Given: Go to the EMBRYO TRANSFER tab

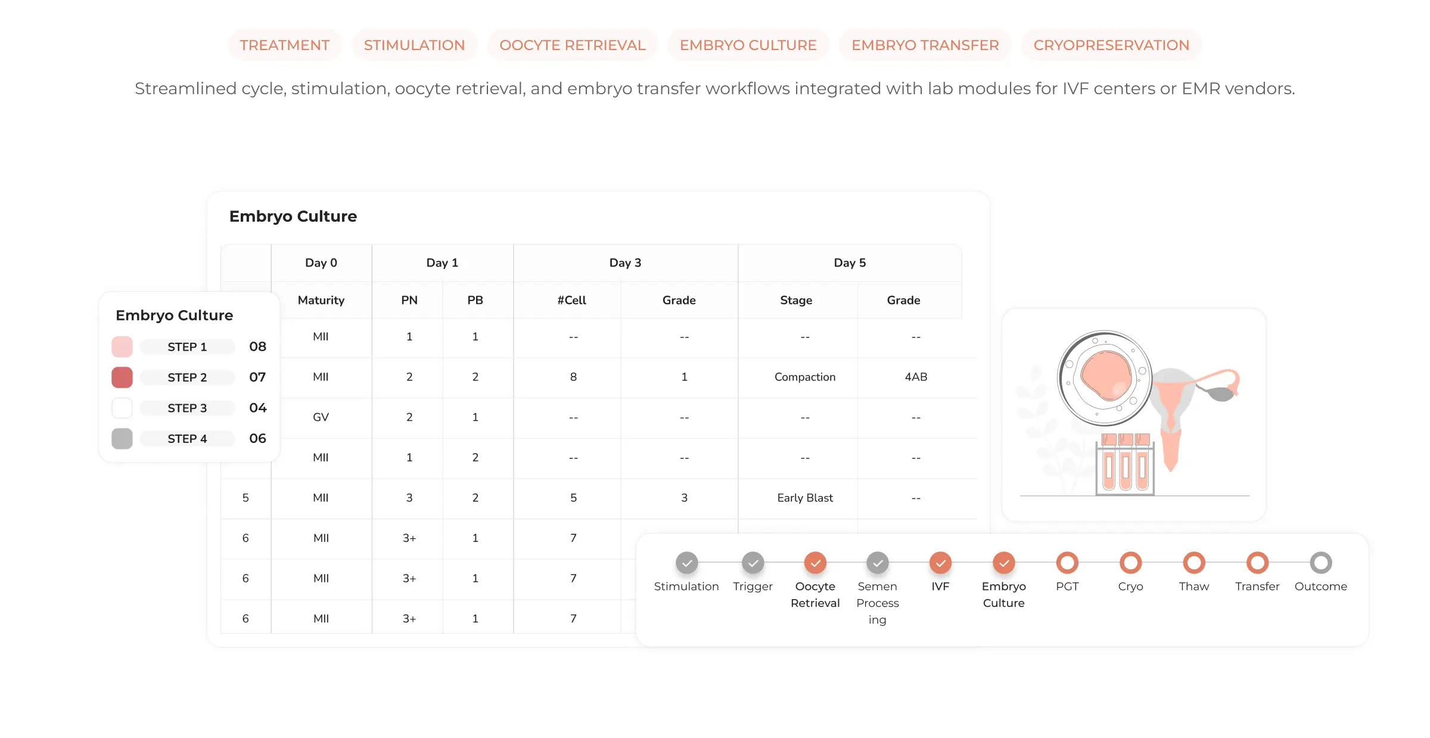Looking at the screenshot, I should tap(925, 45).
